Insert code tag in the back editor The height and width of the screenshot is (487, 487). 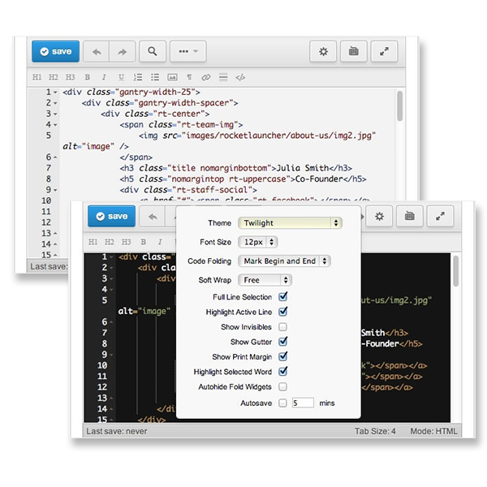pyautogui.click(x=240, y=77)
